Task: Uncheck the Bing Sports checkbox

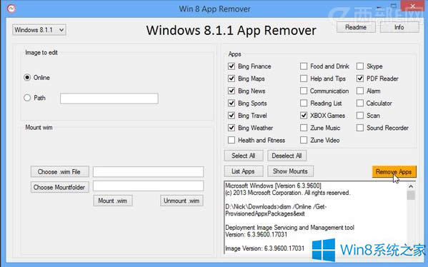Action: [232, 103]
